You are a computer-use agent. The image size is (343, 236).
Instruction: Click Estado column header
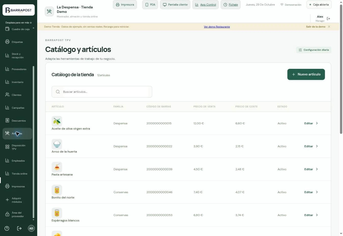282,107
